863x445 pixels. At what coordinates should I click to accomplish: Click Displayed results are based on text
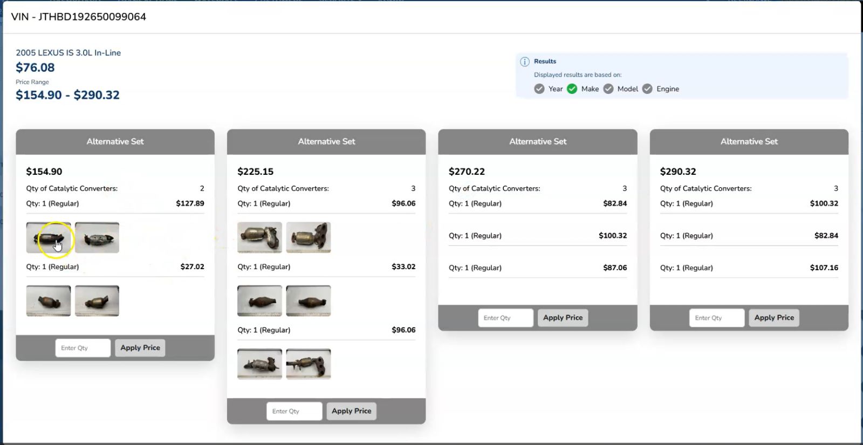point(578,75)
